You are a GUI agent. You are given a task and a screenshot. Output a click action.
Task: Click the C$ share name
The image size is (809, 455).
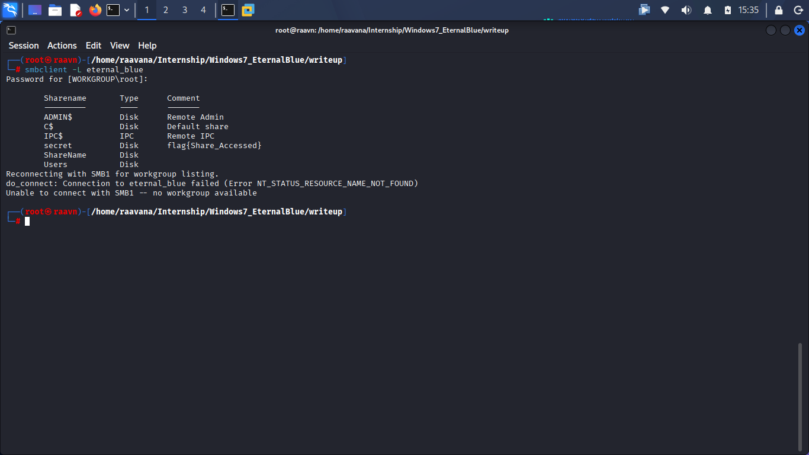[49, 127]
